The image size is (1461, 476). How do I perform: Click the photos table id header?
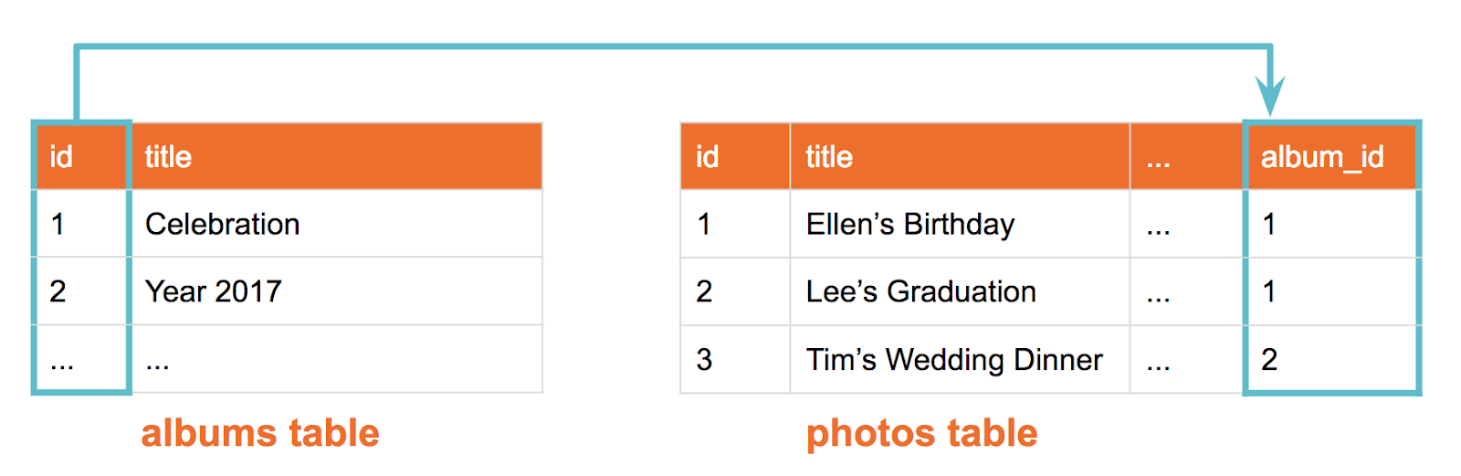click(x=735, y=156)
